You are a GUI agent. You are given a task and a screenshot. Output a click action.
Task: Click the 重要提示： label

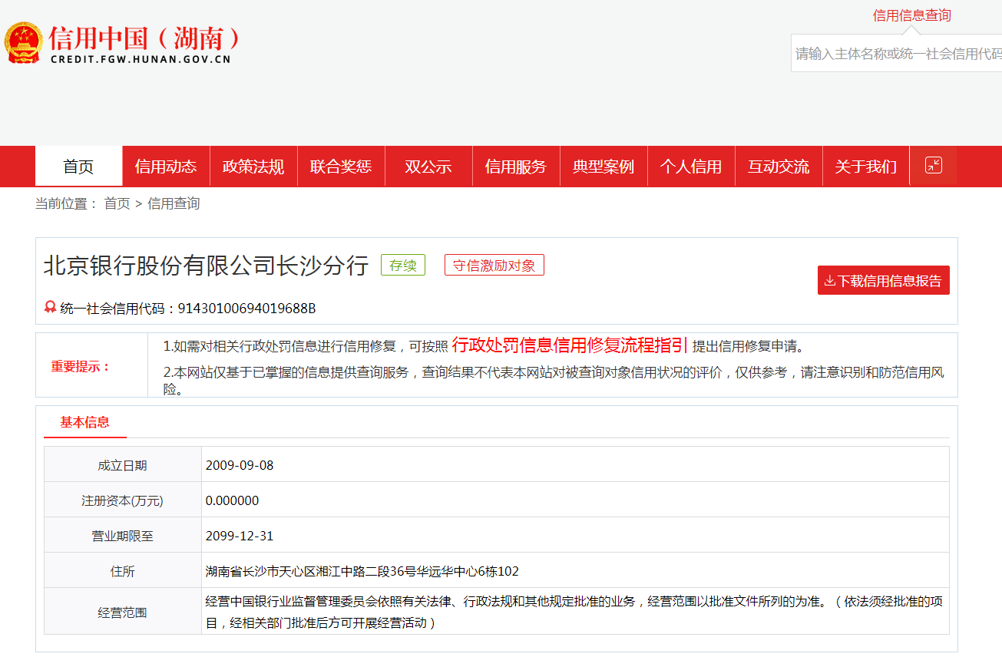81,366
